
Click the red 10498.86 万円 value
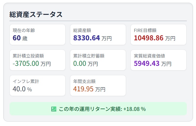point(154,38)
